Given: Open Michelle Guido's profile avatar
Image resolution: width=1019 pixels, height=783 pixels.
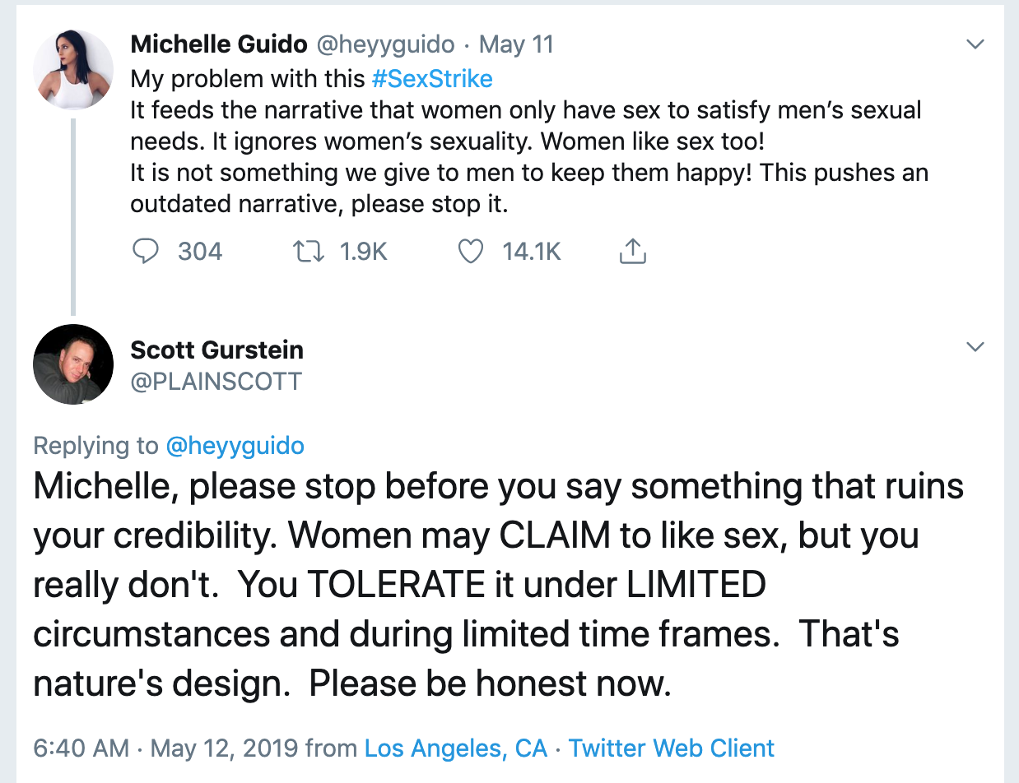Looking at the screenshot, I should (73, 69).
